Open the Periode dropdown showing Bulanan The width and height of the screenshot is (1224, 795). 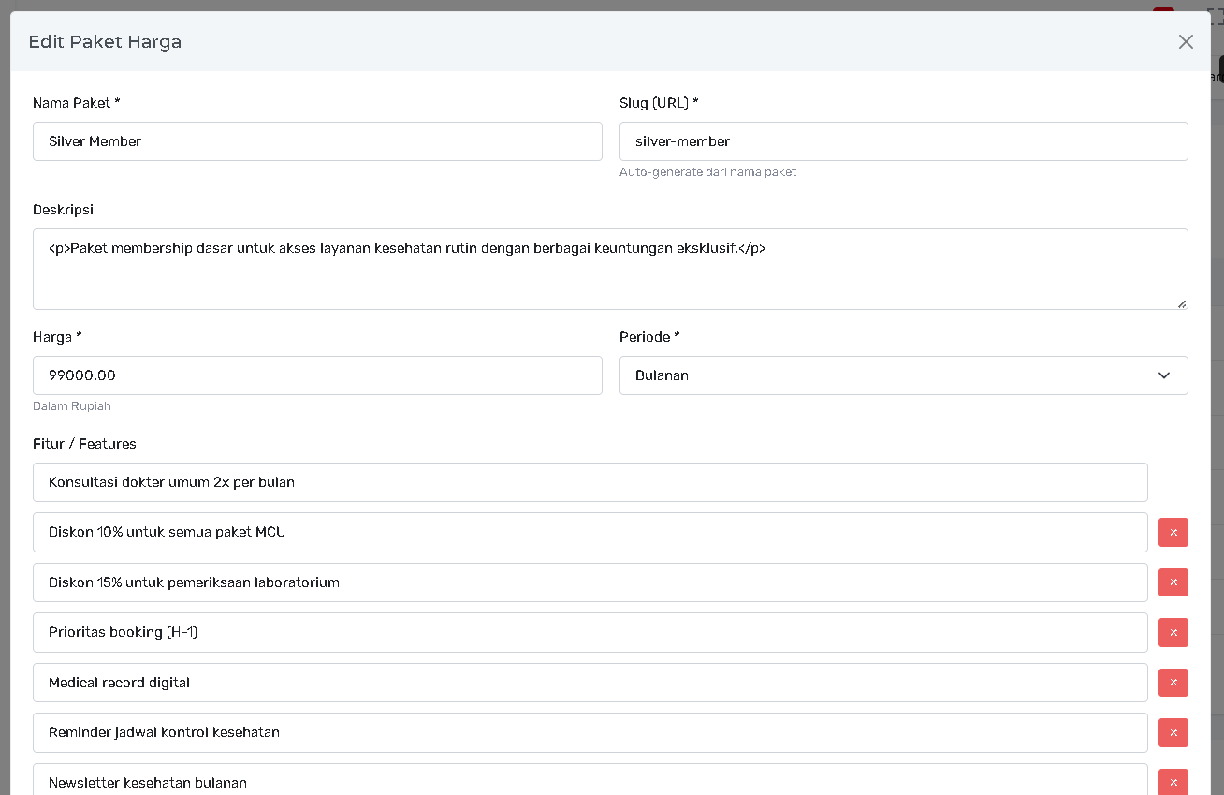click(x=903, y=375)
